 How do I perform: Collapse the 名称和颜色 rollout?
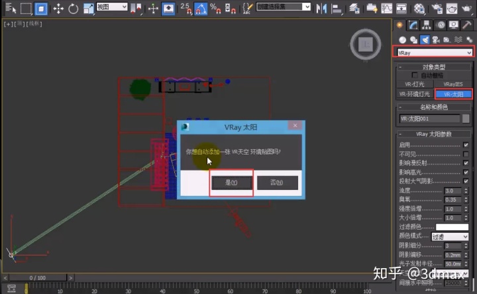click(x=433, y=107)
